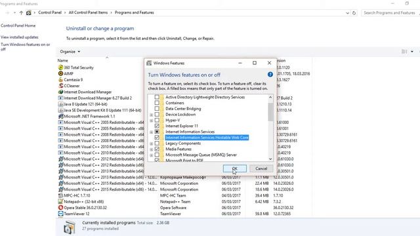Select the TeamViewer 12 icon

point(60,214)
